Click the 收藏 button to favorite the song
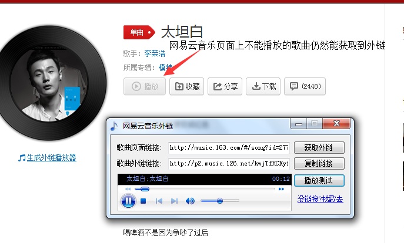404x243 pixels. pyautogui.click(x=187, y=86)
